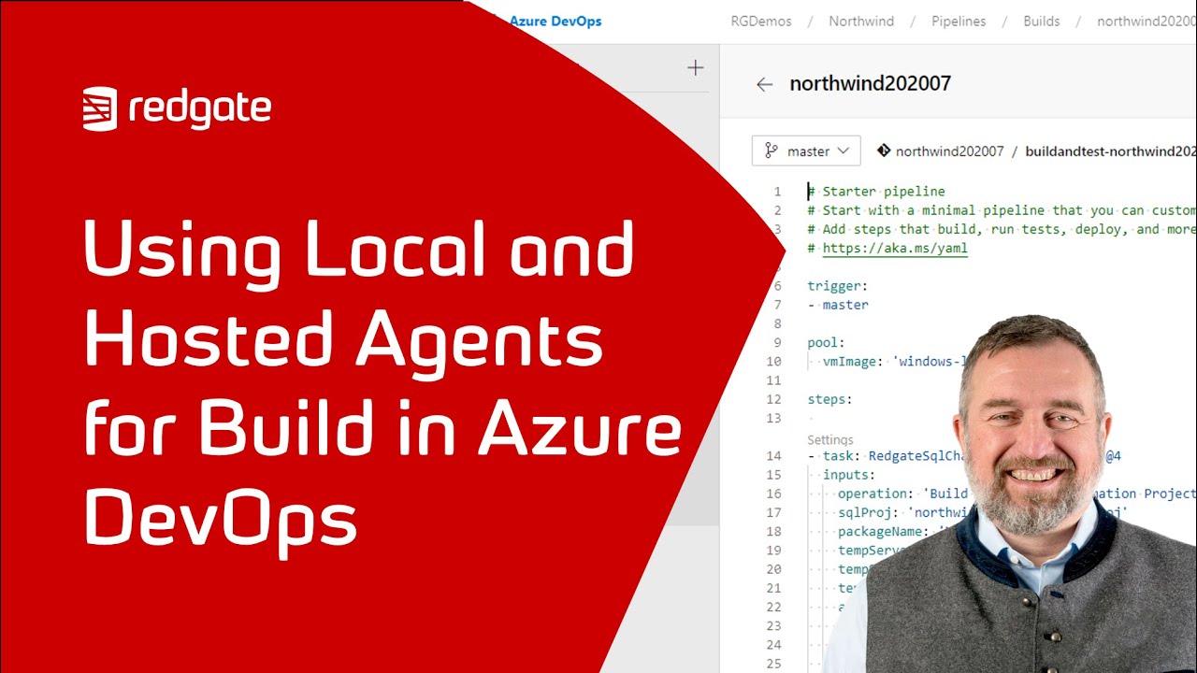
Task: Click the 'vmImage' line in the YAML
Action: (x=893, y=362)
